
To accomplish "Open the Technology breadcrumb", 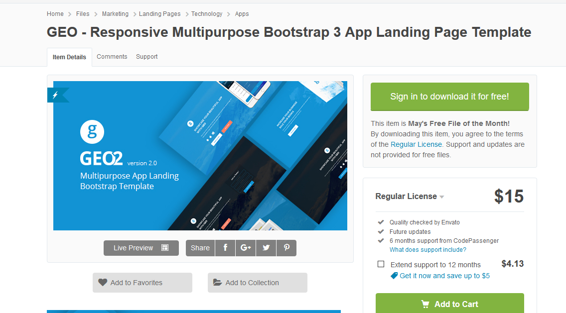I will click(x=207, y=14).
